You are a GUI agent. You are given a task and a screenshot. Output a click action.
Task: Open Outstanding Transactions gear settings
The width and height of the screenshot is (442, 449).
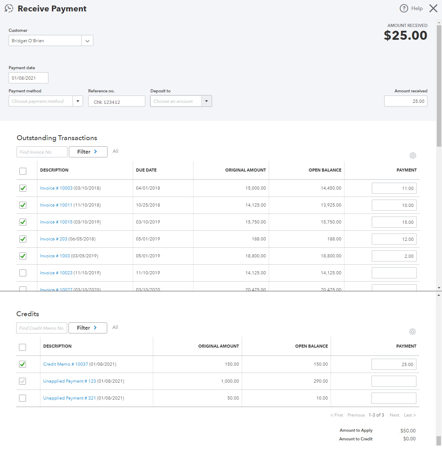coord(413,156)
